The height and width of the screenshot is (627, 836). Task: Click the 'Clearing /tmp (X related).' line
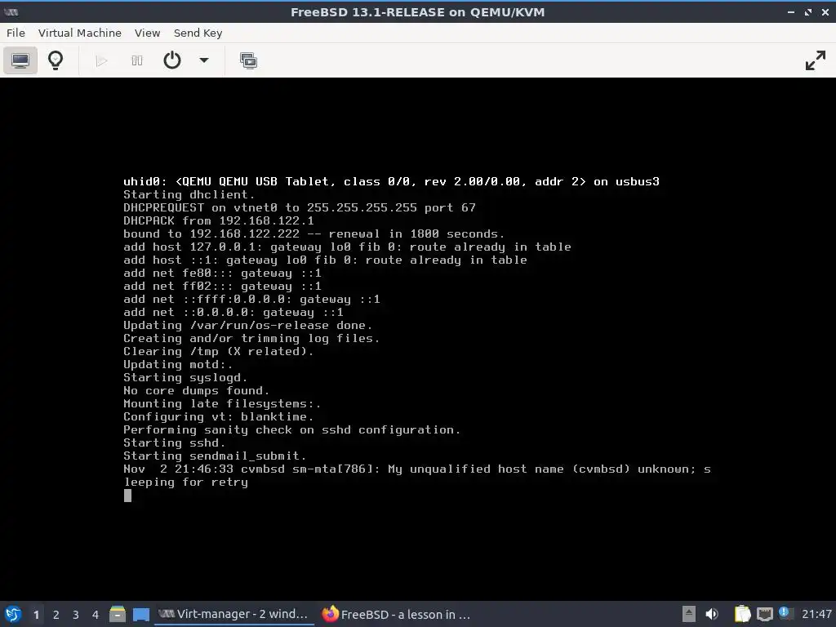(x=219, y=351)
